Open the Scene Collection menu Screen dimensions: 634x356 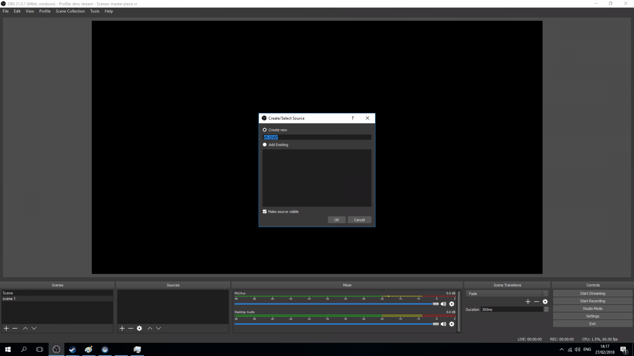pyautogui.click(x=70, y=11)
